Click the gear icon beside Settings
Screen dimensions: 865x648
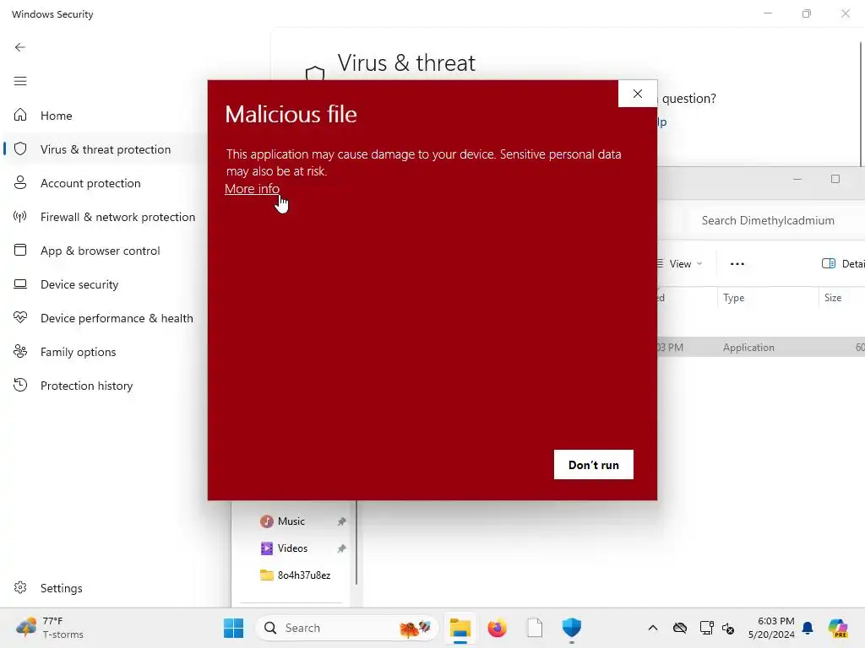pyautogui.click(x=20, y=587)
